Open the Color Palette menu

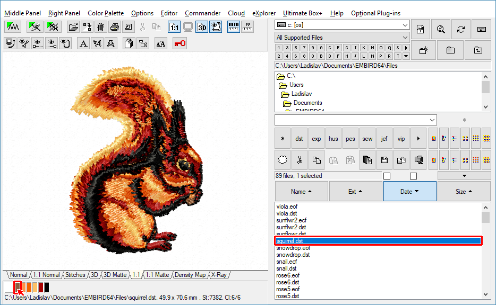(x=106, y=13)
